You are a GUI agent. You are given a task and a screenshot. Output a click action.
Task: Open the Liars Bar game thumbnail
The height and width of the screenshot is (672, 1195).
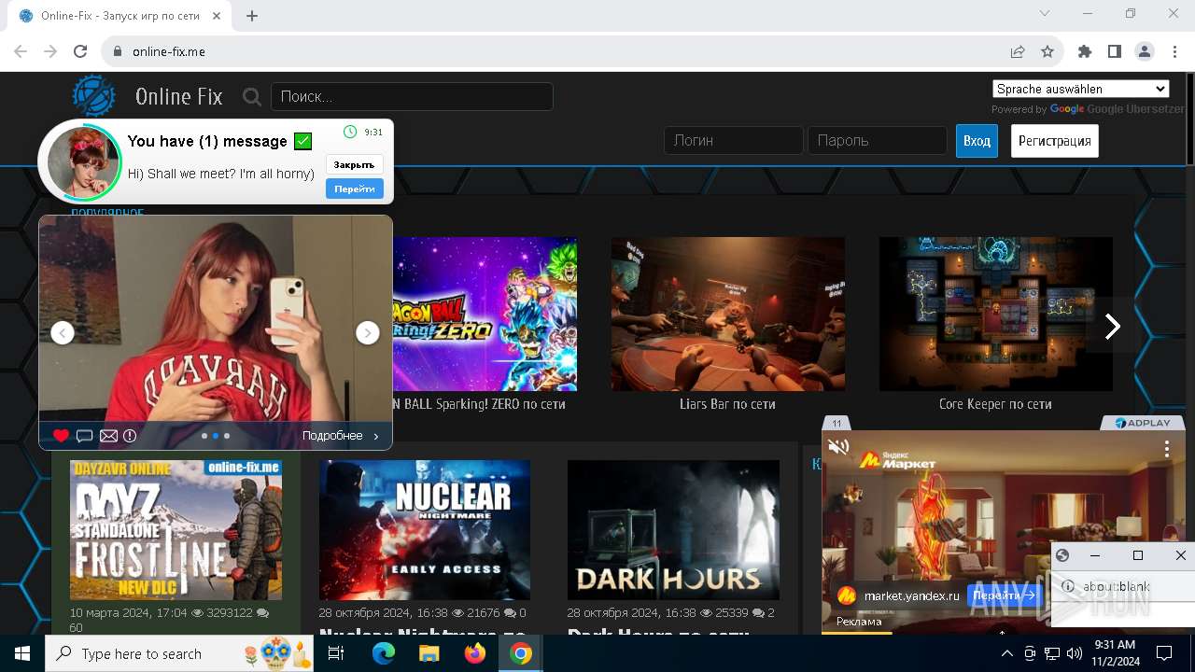(728, 314)
